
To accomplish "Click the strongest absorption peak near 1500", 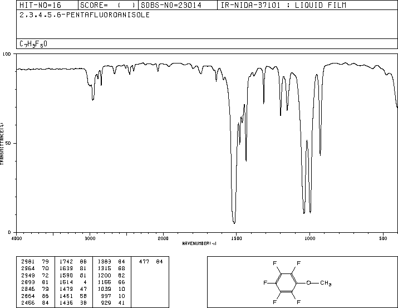I will pos(234,222).
